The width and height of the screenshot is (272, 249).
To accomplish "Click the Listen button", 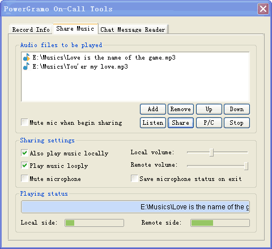I will (x=153, y=123).
